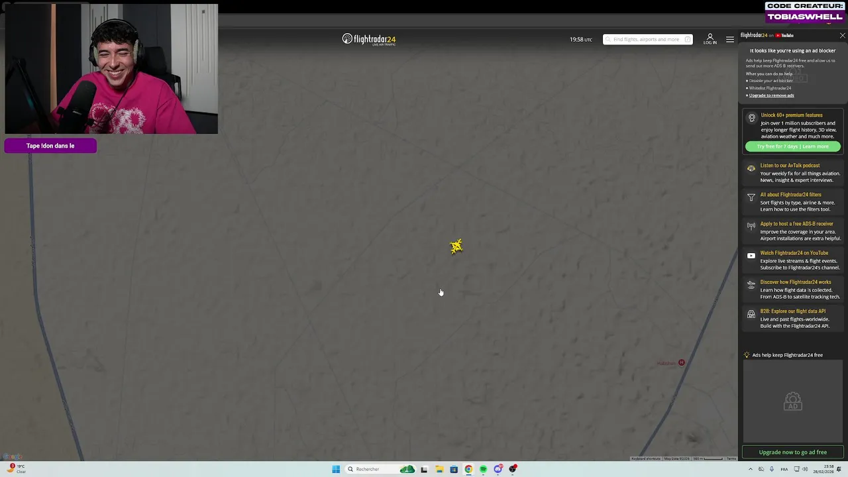
Task: Click the 19:58 UTC clock
Action: tap(581, 40)
